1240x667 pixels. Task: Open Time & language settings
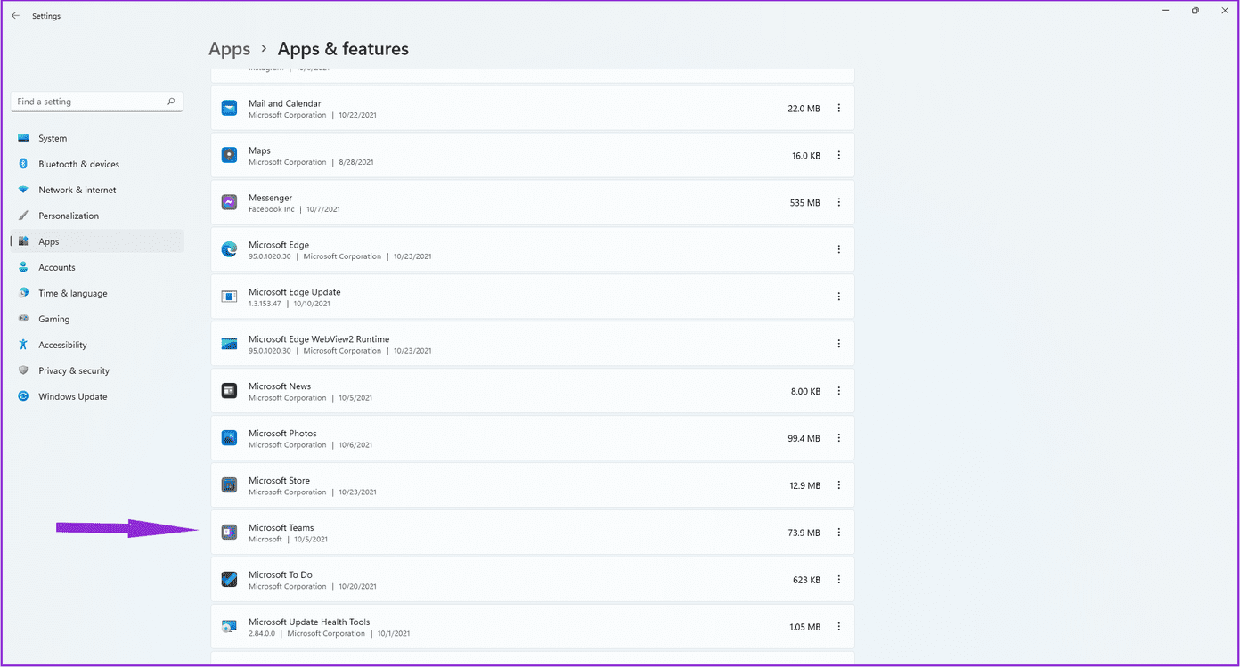(96, 293)
